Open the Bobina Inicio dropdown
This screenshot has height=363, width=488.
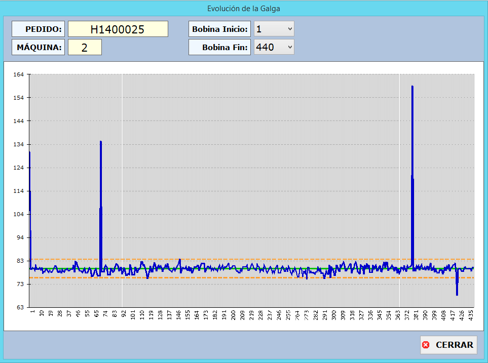(274, 29)
